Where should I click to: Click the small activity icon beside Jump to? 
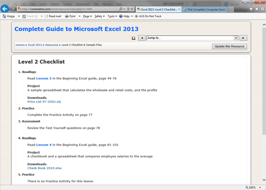134,38
